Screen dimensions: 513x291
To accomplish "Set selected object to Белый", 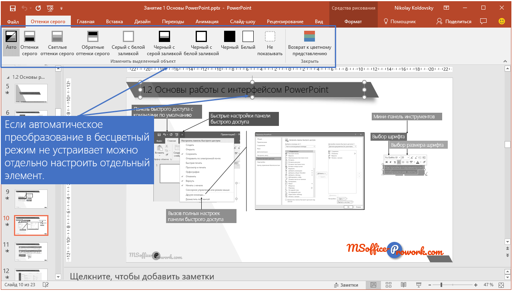I will (x=248, y=41).
